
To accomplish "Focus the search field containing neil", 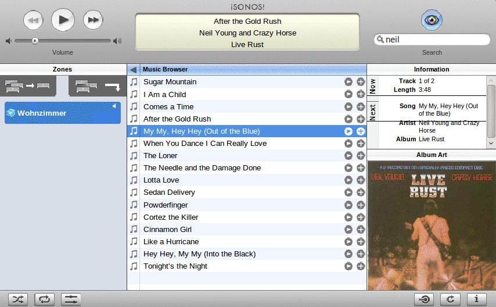I will (x=432, y=40).
